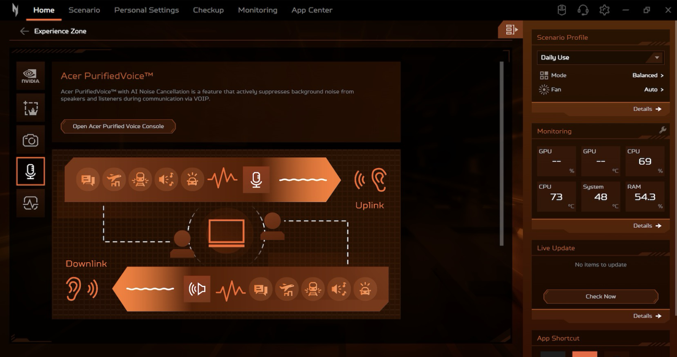The width and height of the screenshot is (677, 357).
Task: Collapse the right side panel toggle icon
Action: [511, 29]
